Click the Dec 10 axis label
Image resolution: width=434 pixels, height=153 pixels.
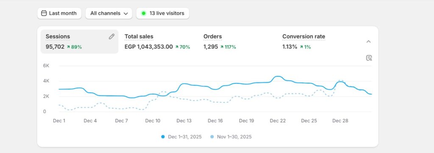(x=153, y=121)
